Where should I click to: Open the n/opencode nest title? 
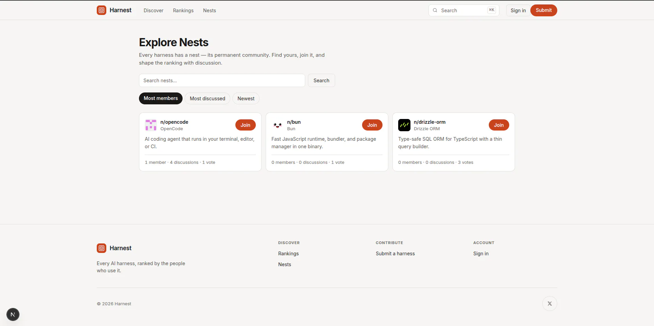(x=174, y=122)
